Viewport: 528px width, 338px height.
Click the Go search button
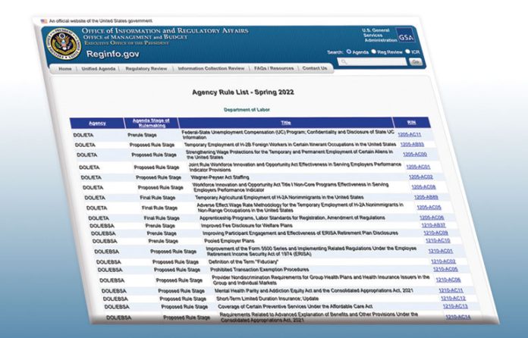416,62
